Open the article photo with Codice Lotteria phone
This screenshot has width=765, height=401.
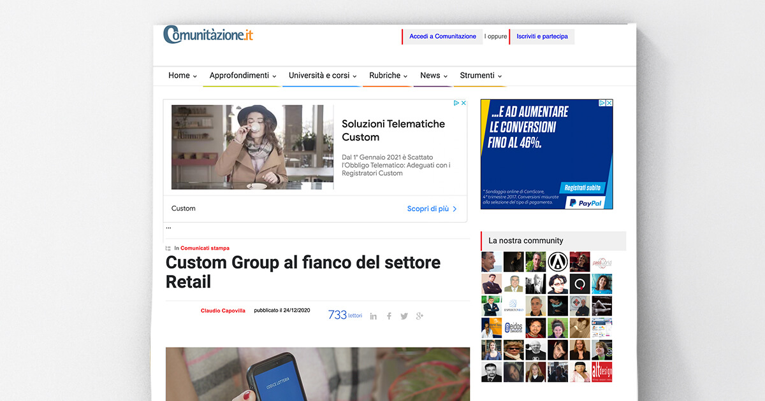[x=317, y=374]
